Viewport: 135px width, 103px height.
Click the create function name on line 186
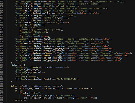[x=18, y=86]
